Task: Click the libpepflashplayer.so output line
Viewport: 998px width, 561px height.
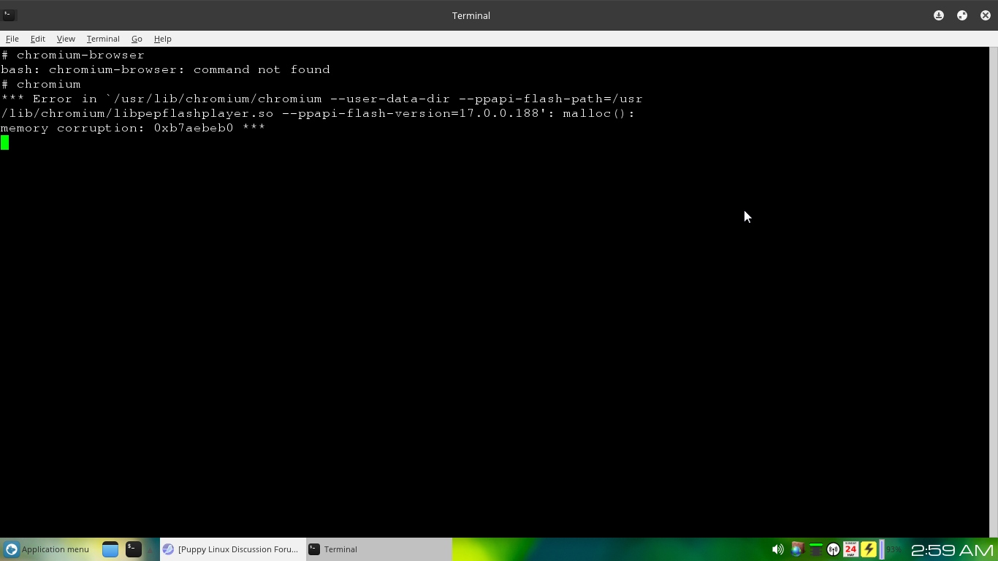Action: pos(318,113)
